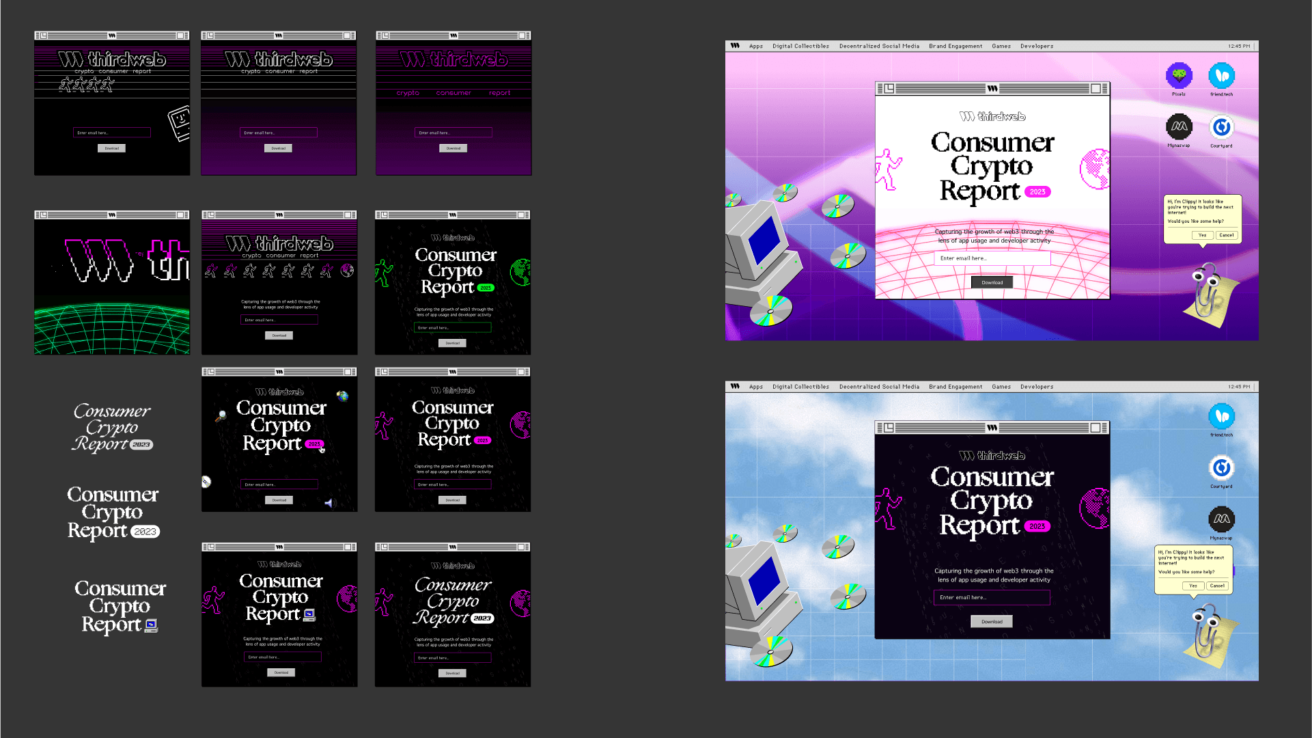Screen dimensions: 1312x738
Task: Focus email field in sky mockup window
Action: [x=992, y=598]
